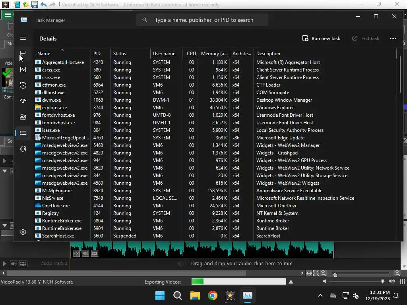Open the clock and date panel
Screen dimensions: 407x305
pyautogui.click(x=378, y=295)
